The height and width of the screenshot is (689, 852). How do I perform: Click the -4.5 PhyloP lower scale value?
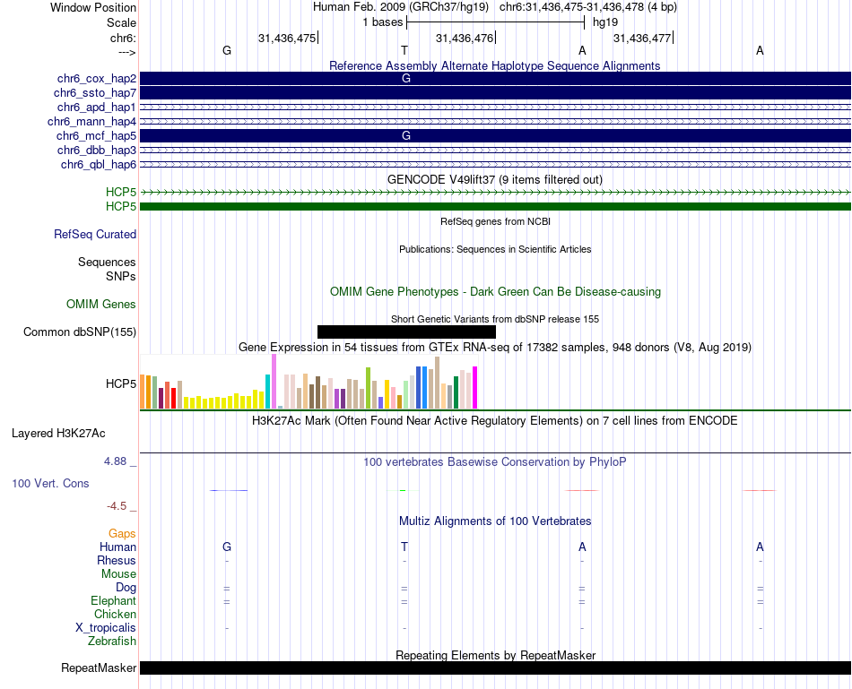tap(117, 506)
